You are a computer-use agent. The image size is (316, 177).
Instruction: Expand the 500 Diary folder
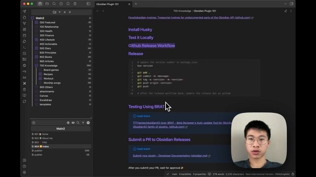pos(37,48)
